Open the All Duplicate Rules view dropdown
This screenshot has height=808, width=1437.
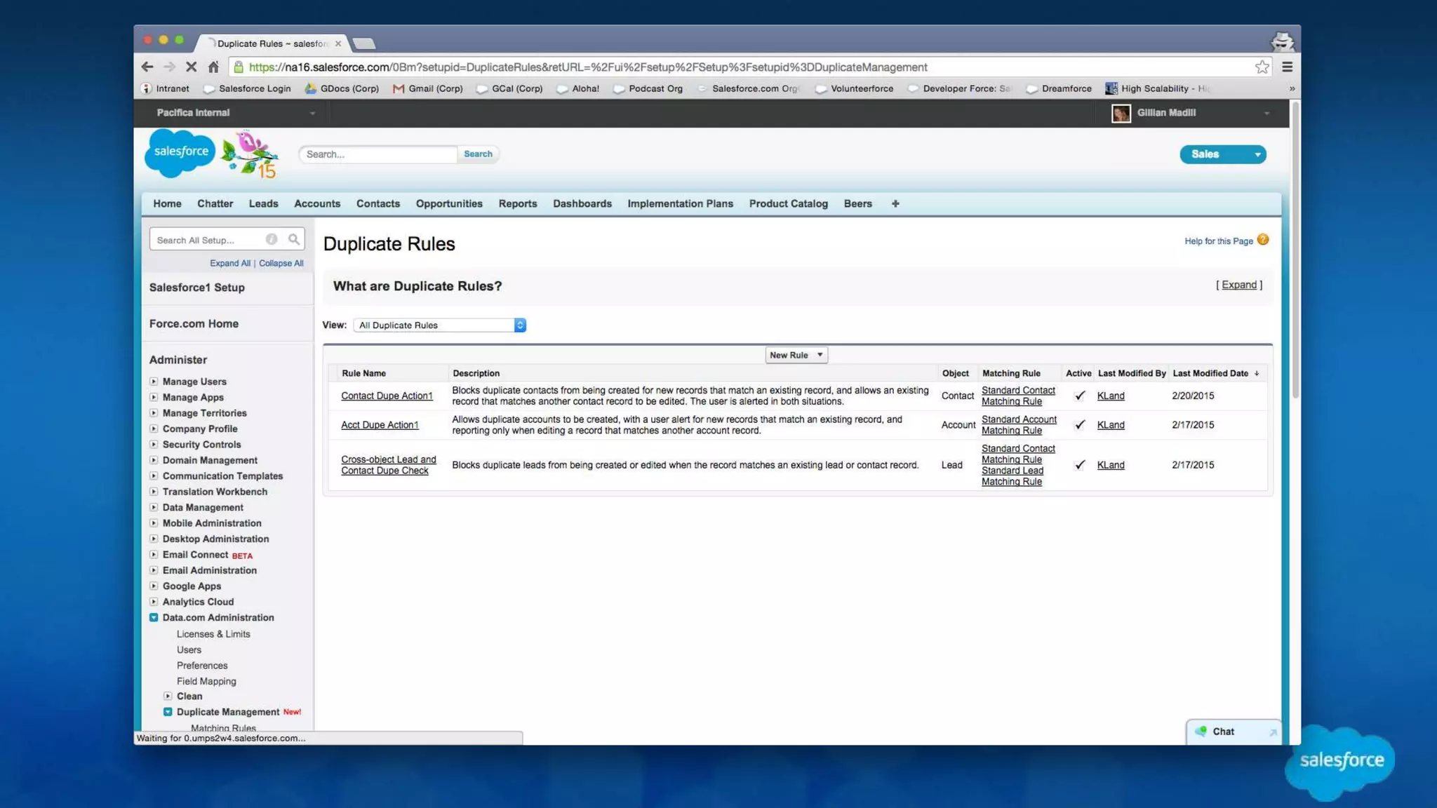click(440, 325)
